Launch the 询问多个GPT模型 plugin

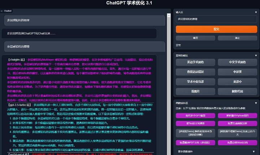(x=195, y=116)
